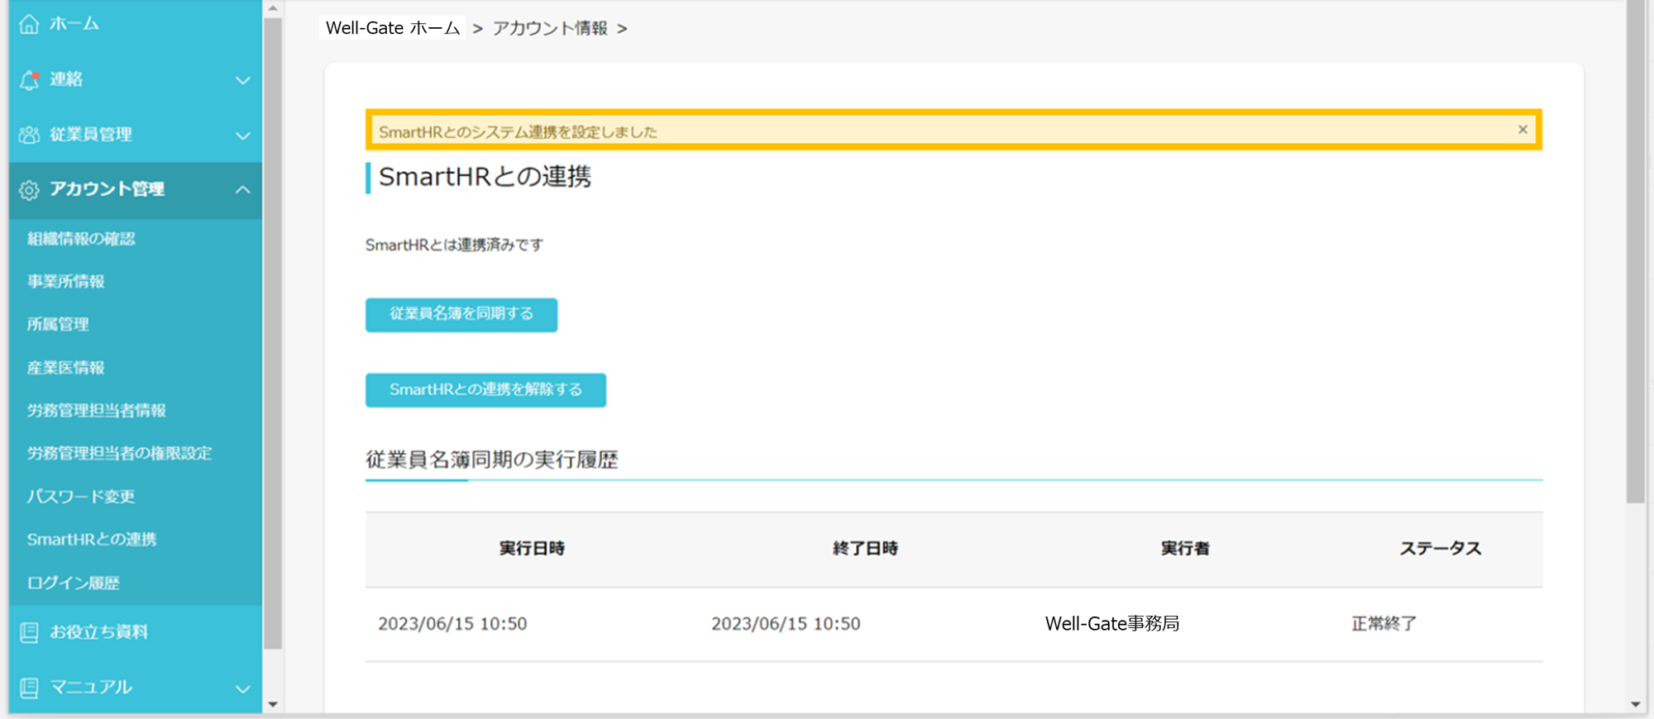
Task: Expand the 連絡 menu chevron
Action: [x=242, y=80]
